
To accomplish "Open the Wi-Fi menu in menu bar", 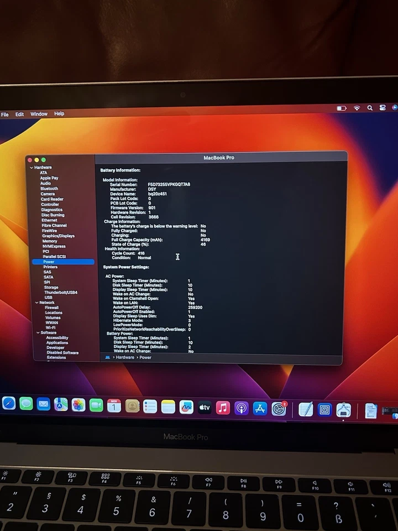I will click(x=357, y=108).
